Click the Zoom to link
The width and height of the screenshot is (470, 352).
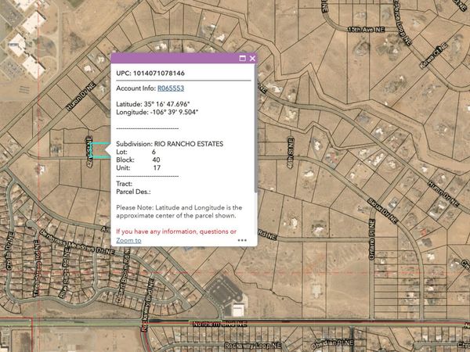128,240
